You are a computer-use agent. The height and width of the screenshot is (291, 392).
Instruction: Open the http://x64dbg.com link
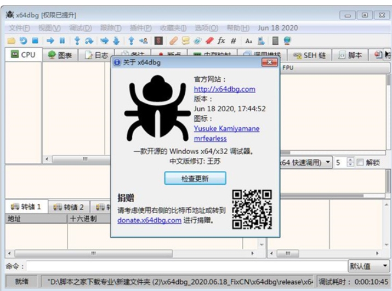point(224,89)
